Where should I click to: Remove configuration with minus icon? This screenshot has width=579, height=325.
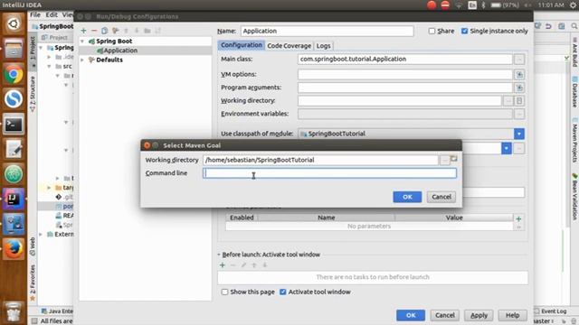(94, 31)
